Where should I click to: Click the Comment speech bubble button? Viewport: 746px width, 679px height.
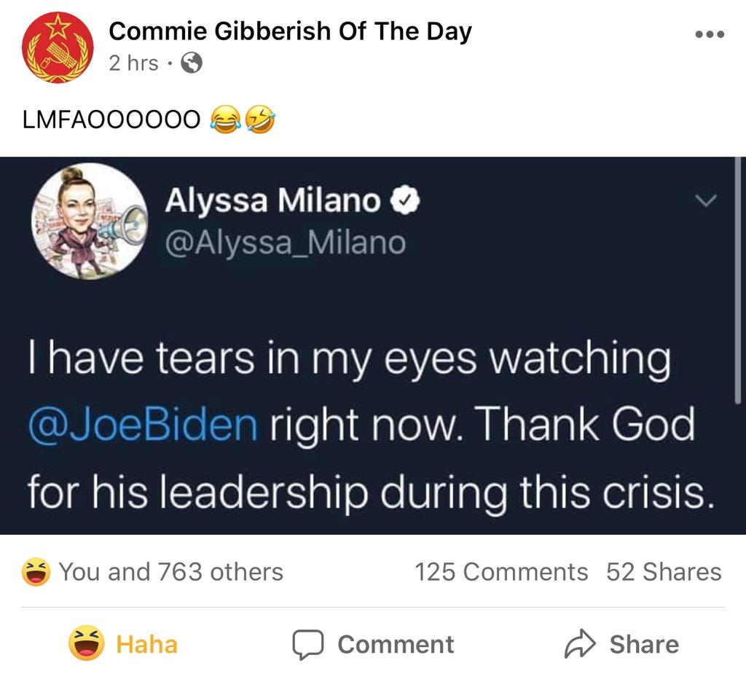point(373,644)
